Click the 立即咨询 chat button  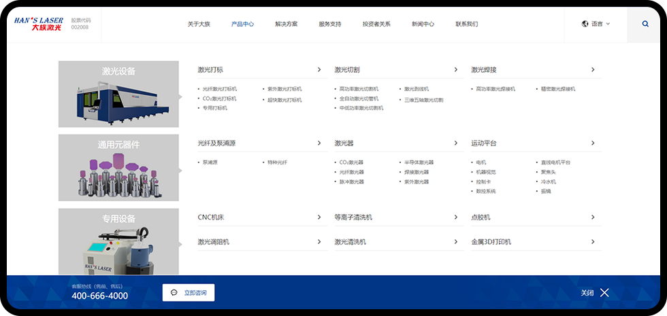(189, 293)
